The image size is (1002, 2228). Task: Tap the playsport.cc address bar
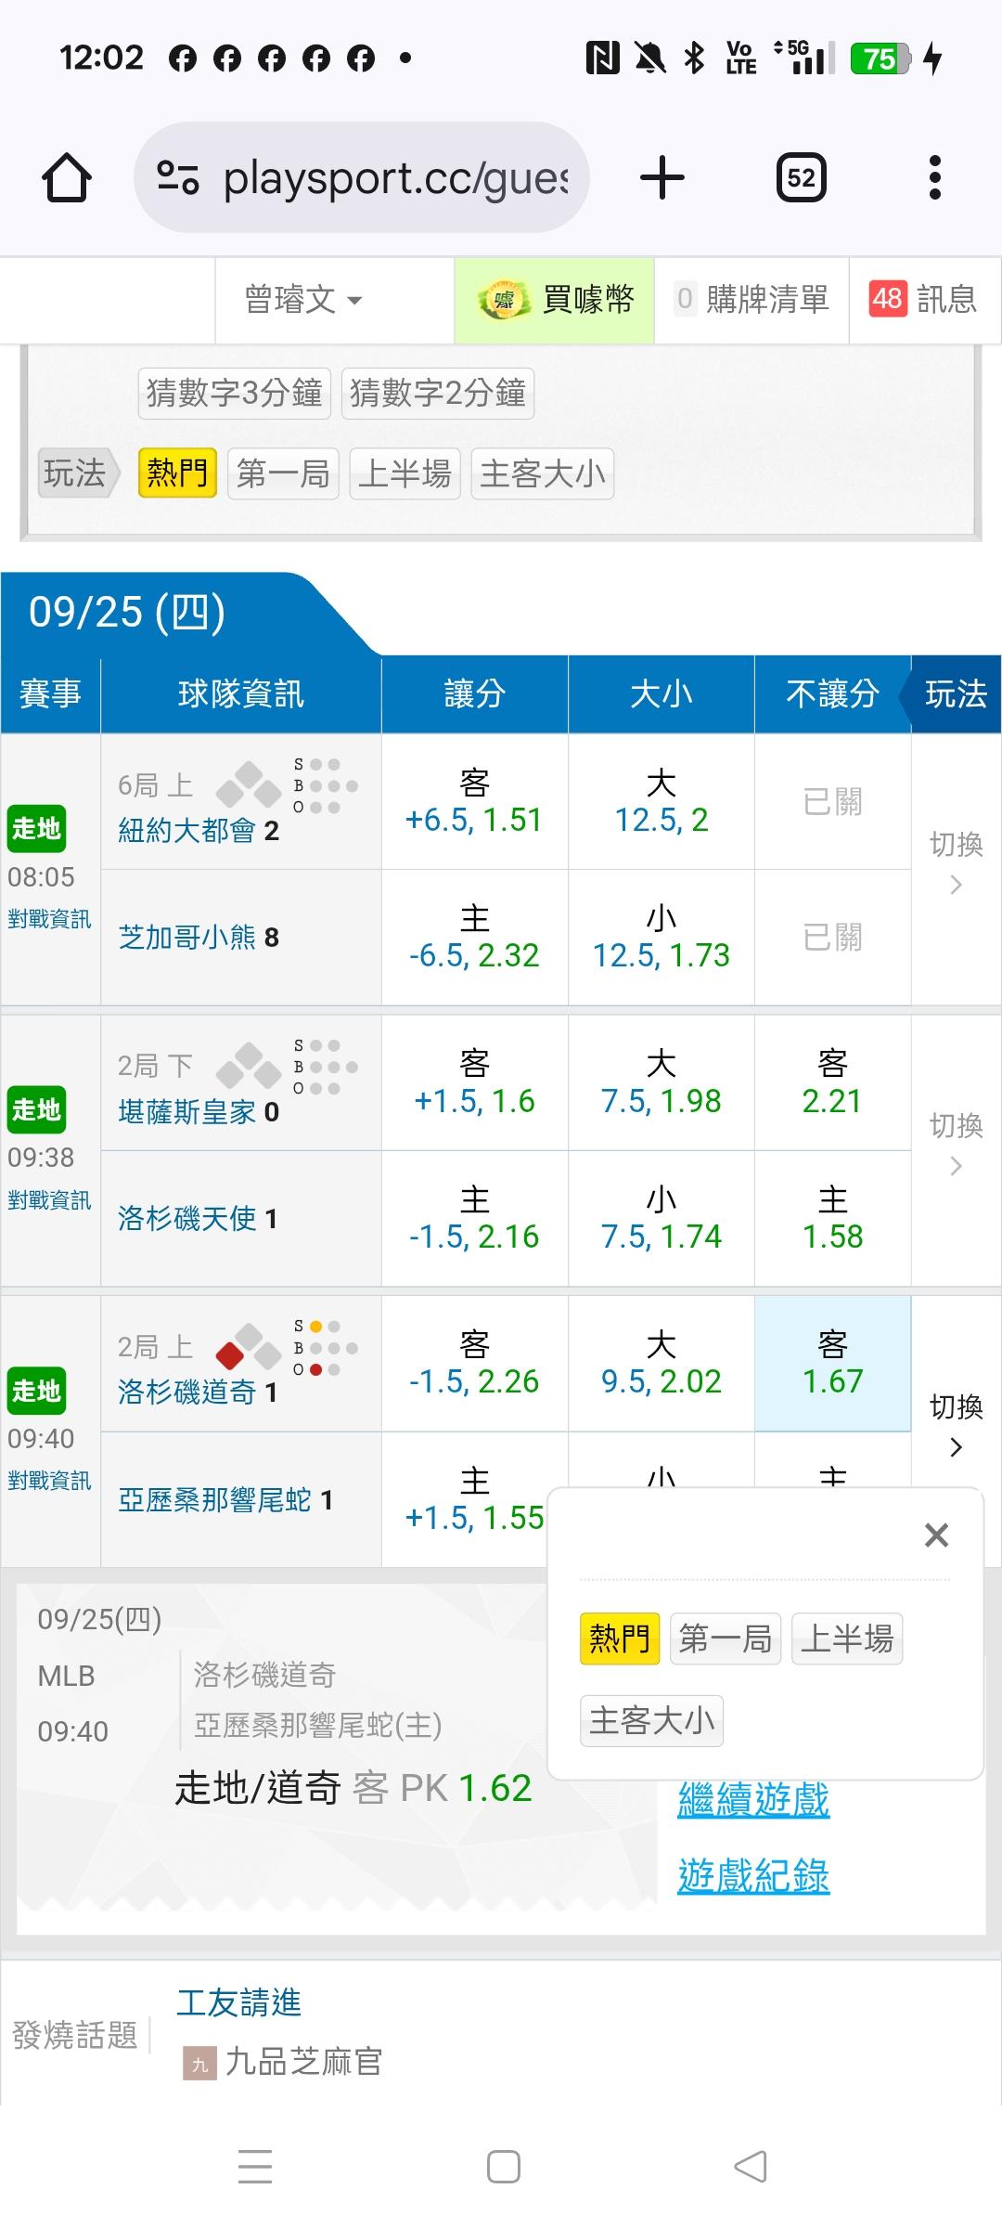point(362,177)
